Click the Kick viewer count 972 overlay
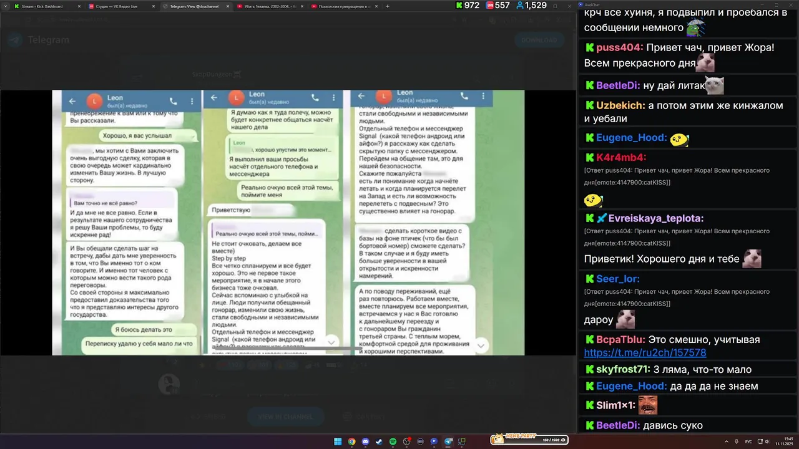The width and height of the screenshot is (799, 449). click(x=468, y=6)
